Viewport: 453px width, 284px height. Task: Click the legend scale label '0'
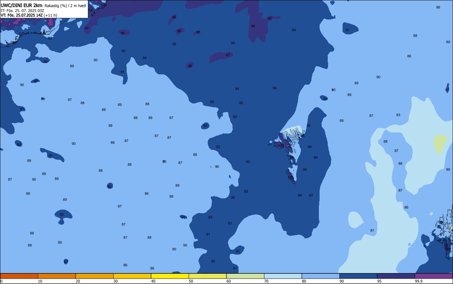[1, 281]
